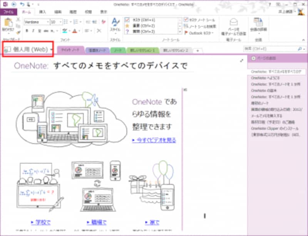Image resolution: width=308 pixels, height=236 pixels.
Task: Switch to the History ribbon tab
Action: click(73, 12)
